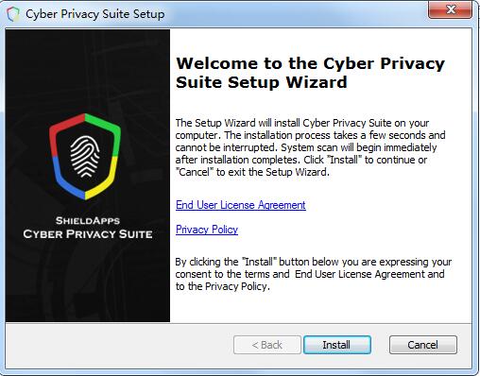The width and height of the screenshot is (480, 376).
Task: Click the grayed-out Back button
Action: (267, 345)
